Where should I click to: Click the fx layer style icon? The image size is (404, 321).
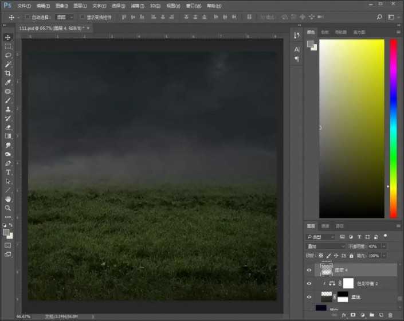(344, 315)
